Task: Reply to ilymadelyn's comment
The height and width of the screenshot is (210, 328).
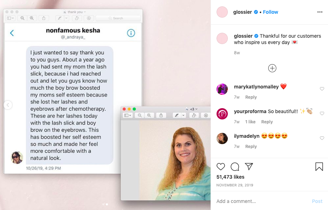Action: click(x=251, y=147)
